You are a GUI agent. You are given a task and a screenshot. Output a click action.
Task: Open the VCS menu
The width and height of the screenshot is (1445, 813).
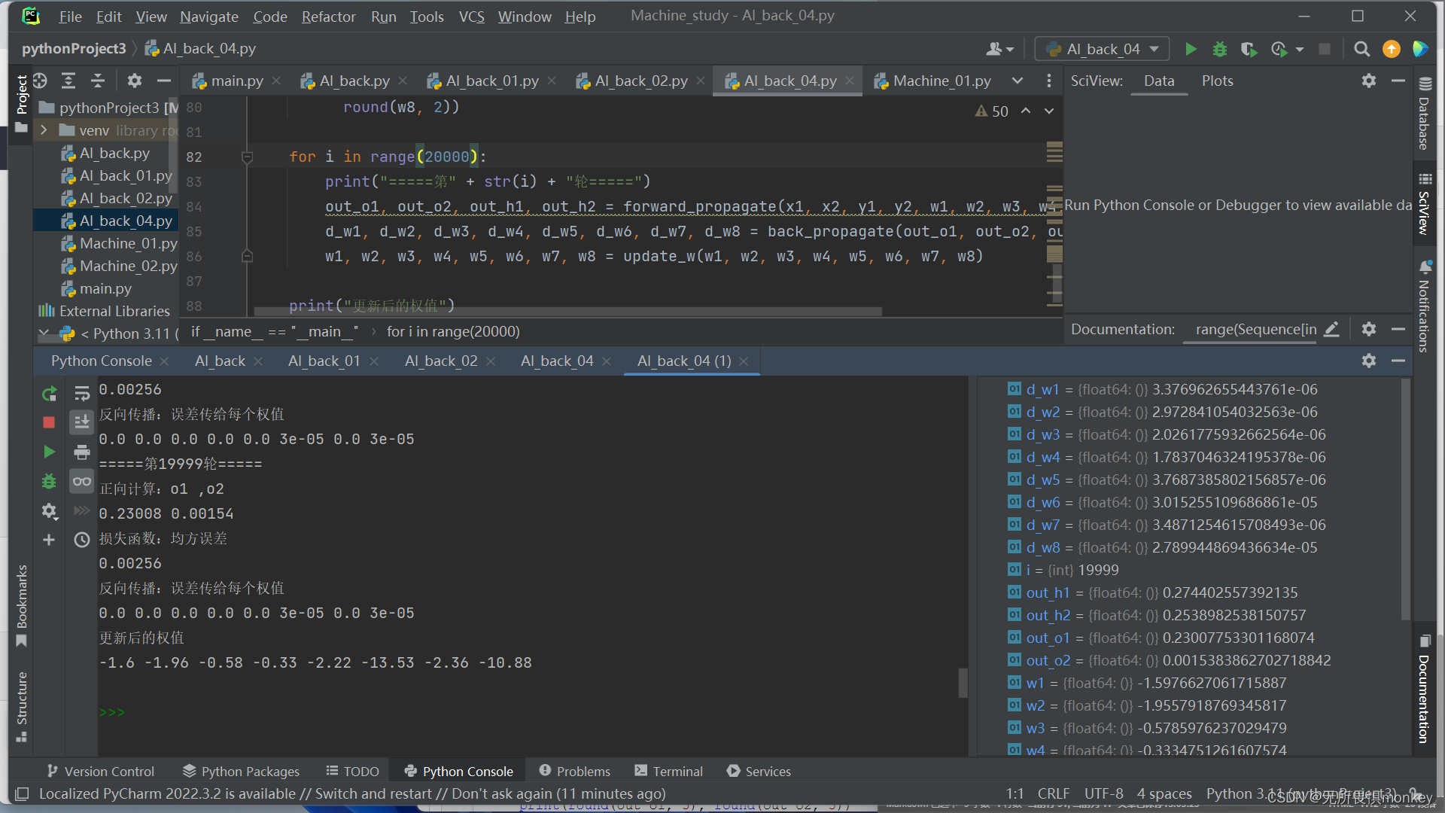pos(472,17)
